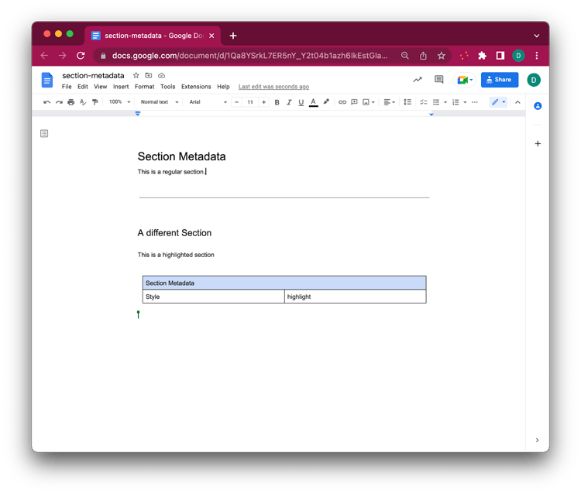Screen dimensions: 581x494
Task: Open the comment history icon
Action: click(439, 80)
